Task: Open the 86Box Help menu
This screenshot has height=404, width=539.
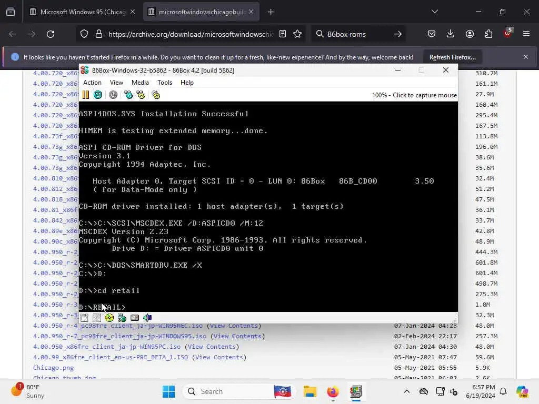Action: click(187, 83)
